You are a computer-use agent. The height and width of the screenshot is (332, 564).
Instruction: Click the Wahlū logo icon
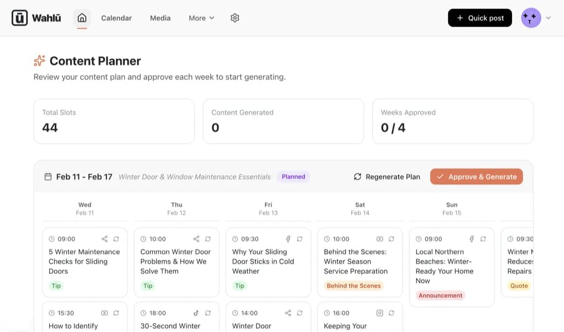click(19, 17)
